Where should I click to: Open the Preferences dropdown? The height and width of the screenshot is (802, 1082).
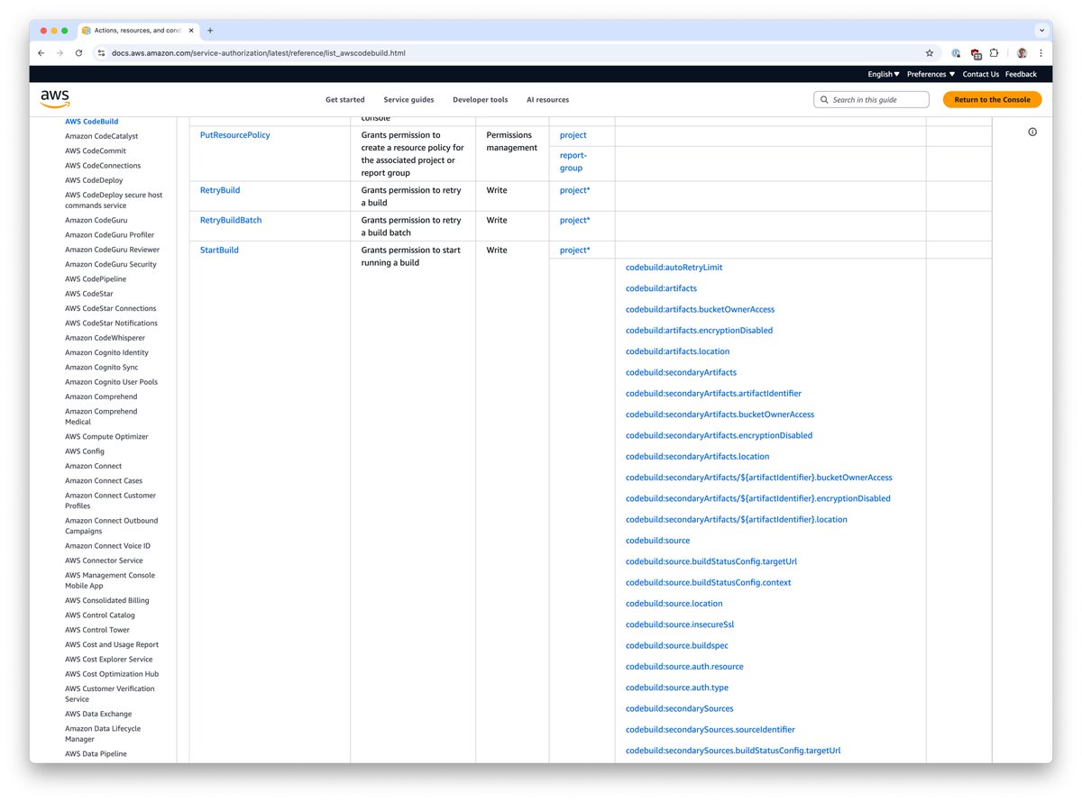(931, 74)
